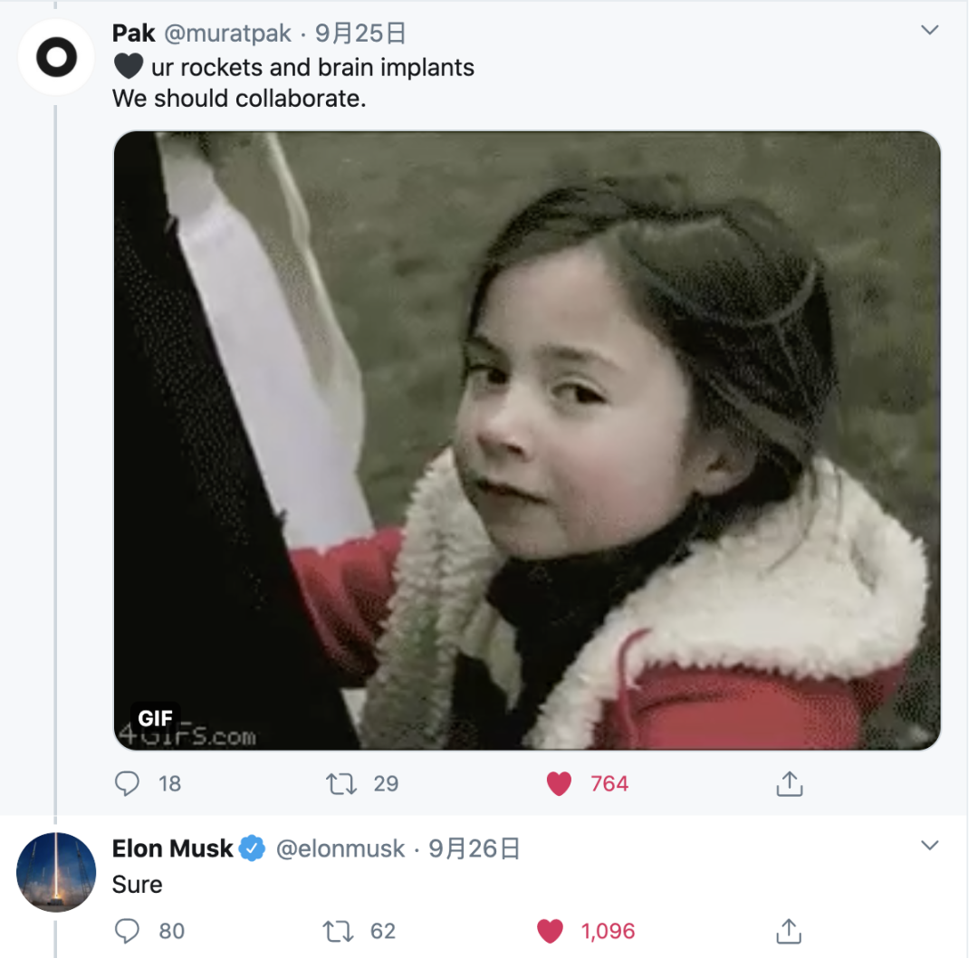Reply to Elon Musk's 'Sure' tweet
This screenshot has width=978, height=958.
click(x=129, y=931)
